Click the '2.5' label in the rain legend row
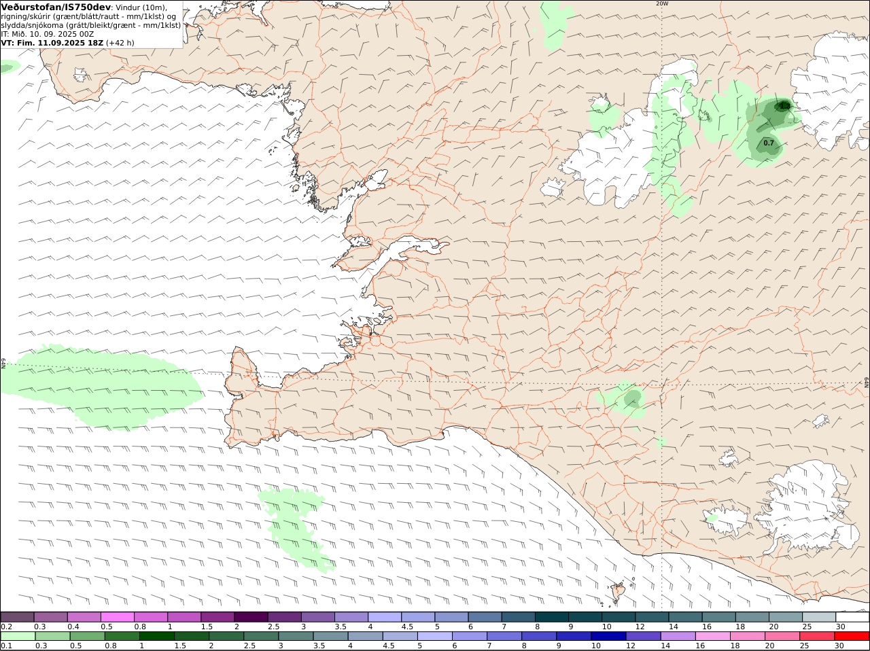 pos(249,646)
